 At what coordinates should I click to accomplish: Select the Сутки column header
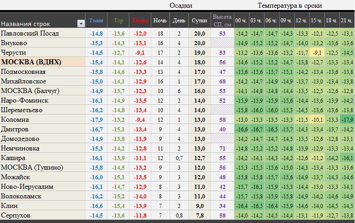click(200, 21)
